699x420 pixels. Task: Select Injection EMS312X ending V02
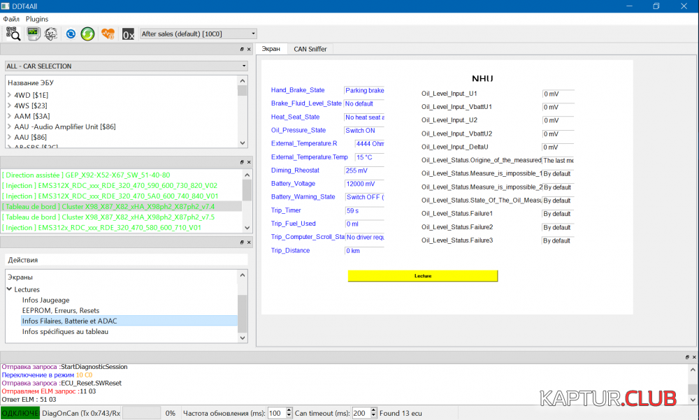110,185
